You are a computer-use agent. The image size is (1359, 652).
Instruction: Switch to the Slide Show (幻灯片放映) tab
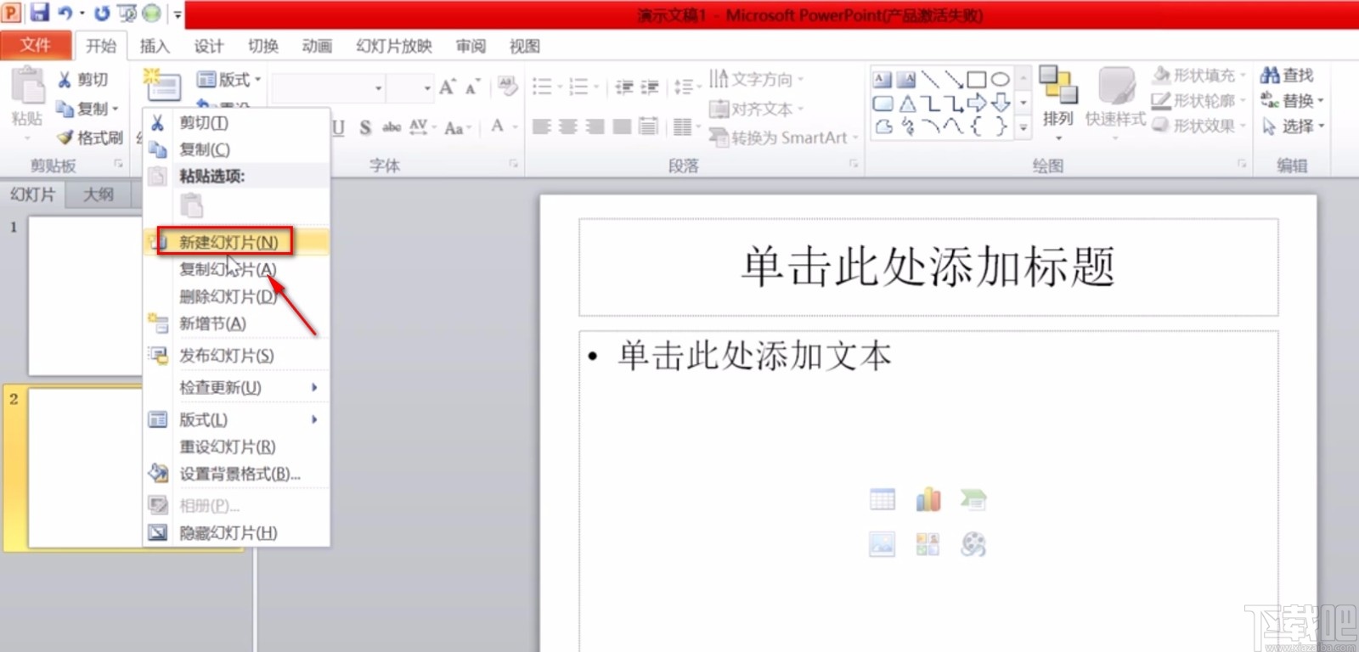tap(394, 46)
